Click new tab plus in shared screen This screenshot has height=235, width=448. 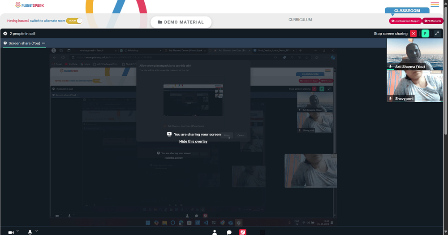point(300,50)
